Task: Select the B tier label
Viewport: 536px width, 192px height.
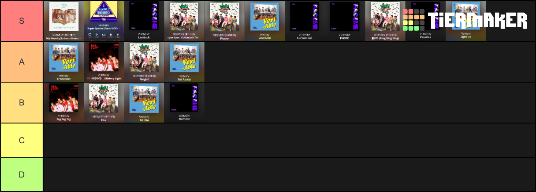Action: 22,103
